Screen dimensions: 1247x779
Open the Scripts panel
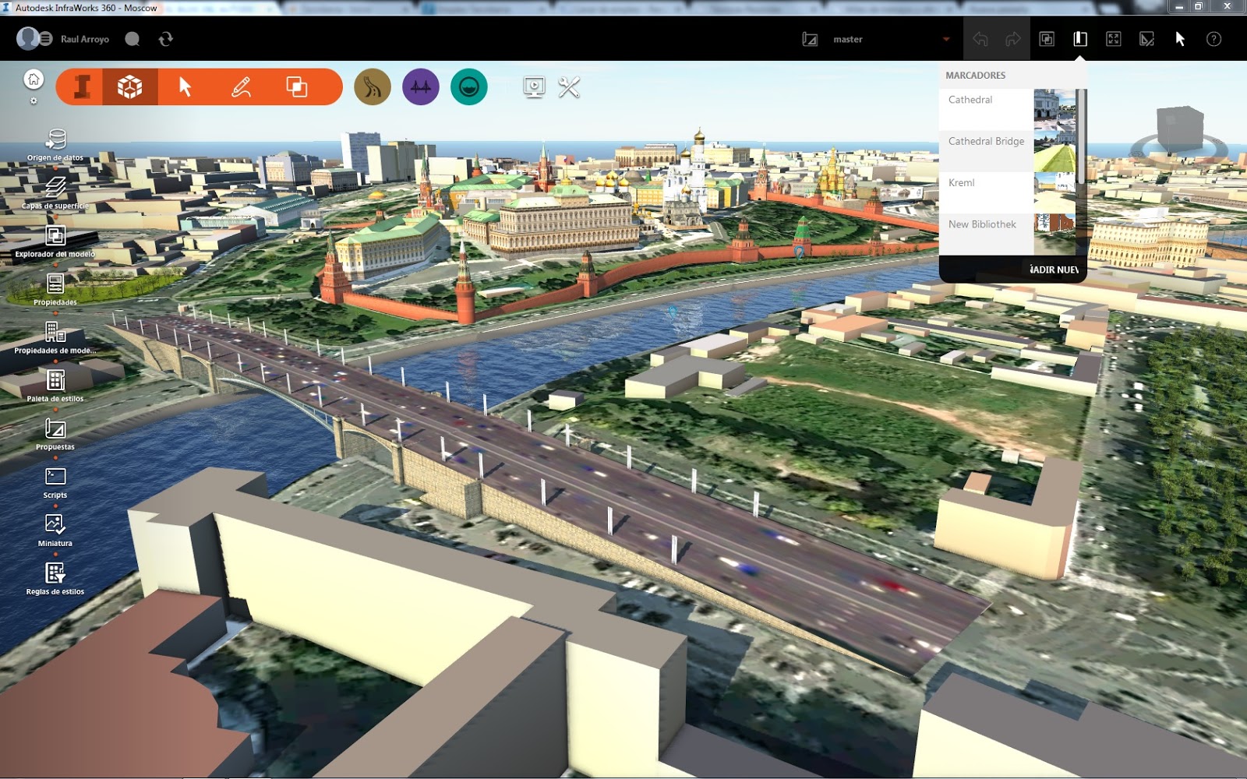point(55,477)
